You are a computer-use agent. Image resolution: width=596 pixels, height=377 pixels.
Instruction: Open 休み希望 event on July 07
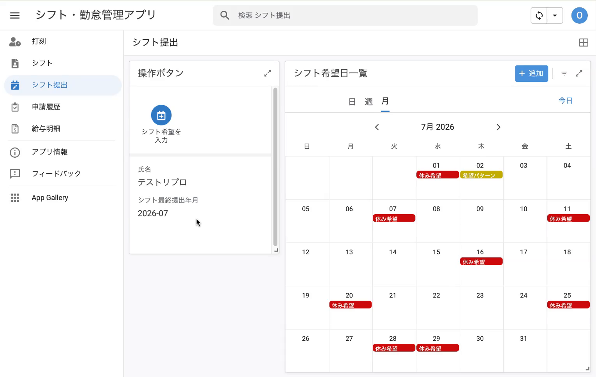pyautogui.click(x=394, y=218)
